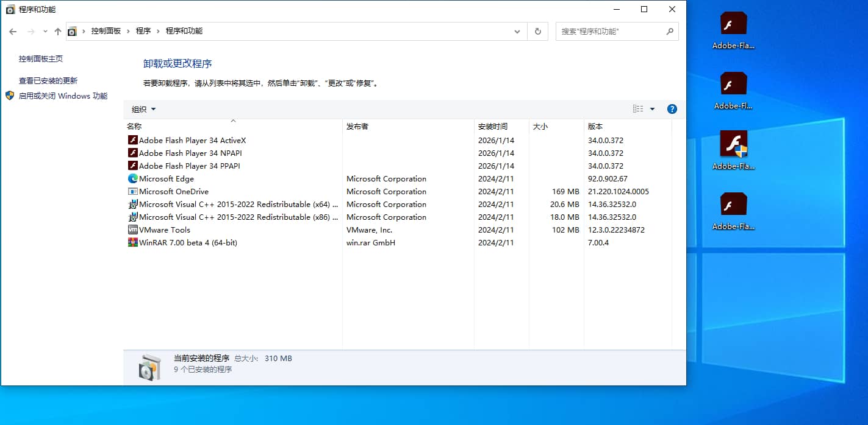Click the up arrow to parent folder

click(x=58, y=31)
